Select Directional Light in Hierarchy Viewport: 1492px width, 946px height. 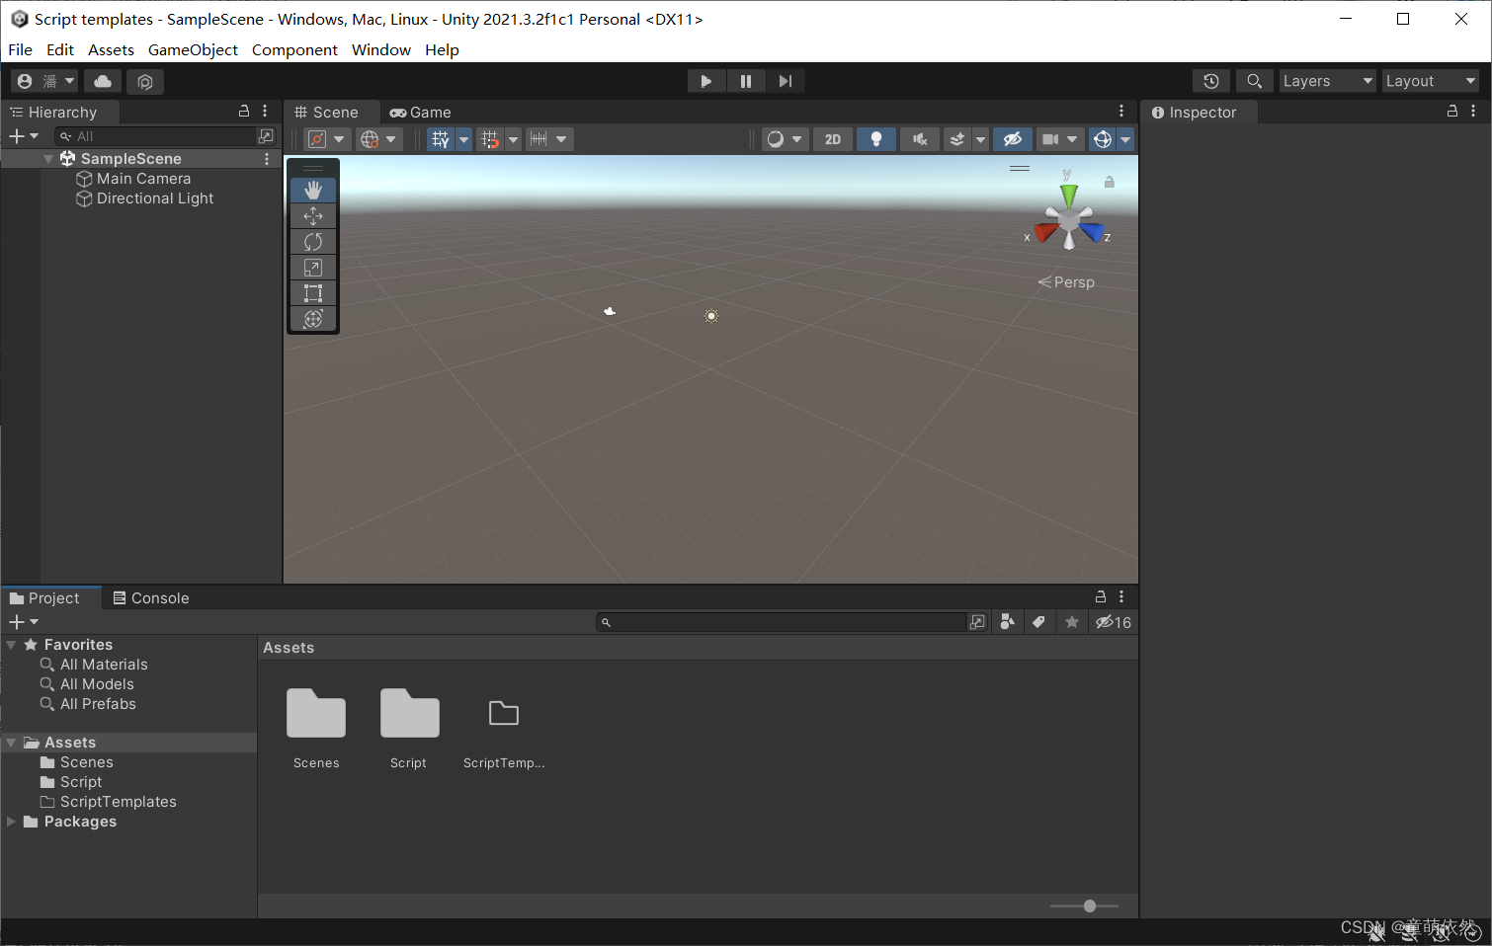[154, 198]
